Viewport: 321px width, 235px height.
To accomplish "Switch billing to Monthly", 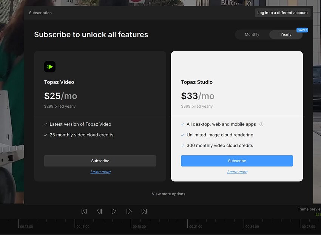I will [x=252, y=34].
